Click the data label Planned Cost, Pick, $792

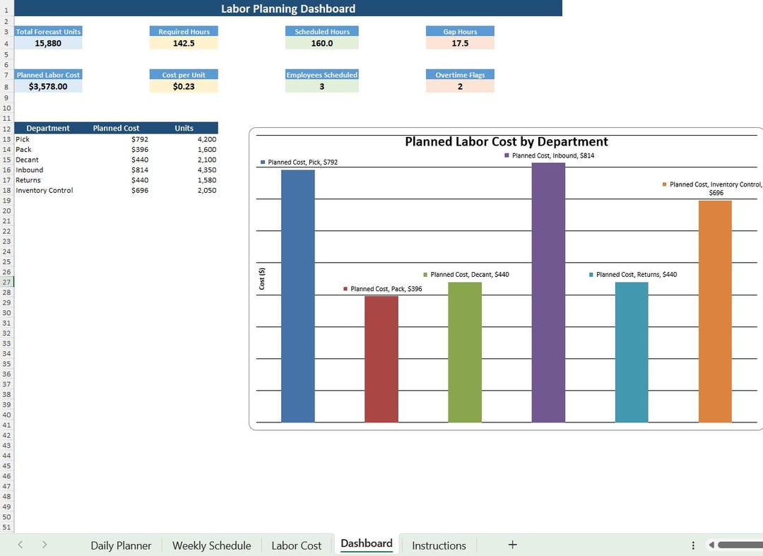(300, 162)
